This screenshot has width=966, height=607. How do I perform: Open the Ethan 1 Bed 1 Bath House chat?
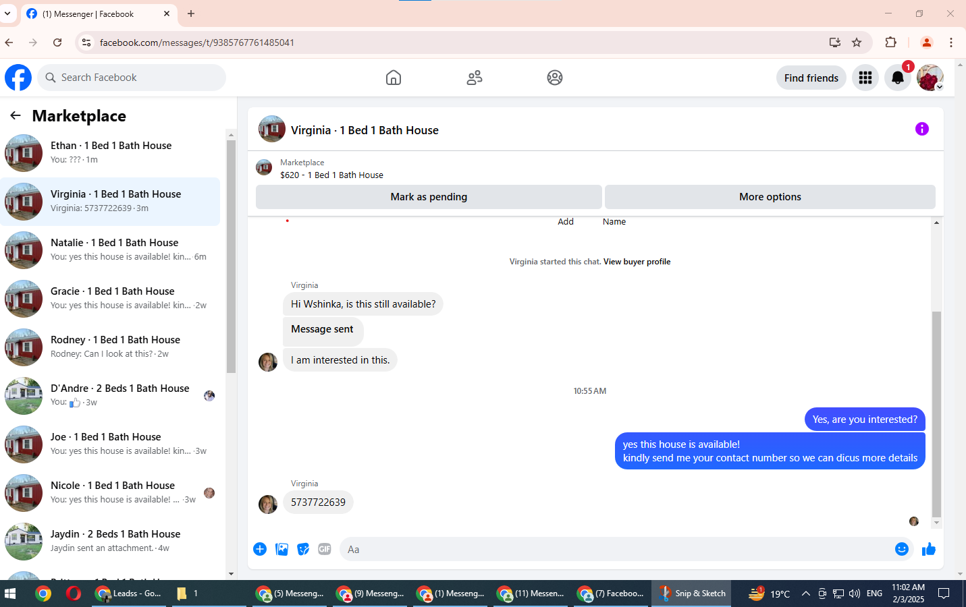pos(111,153)
